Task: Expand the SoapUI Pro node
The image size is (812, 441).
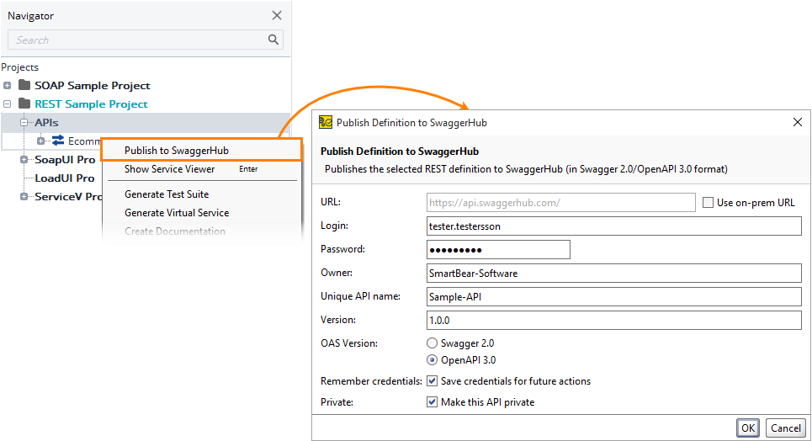Action: tap(24, 160)
